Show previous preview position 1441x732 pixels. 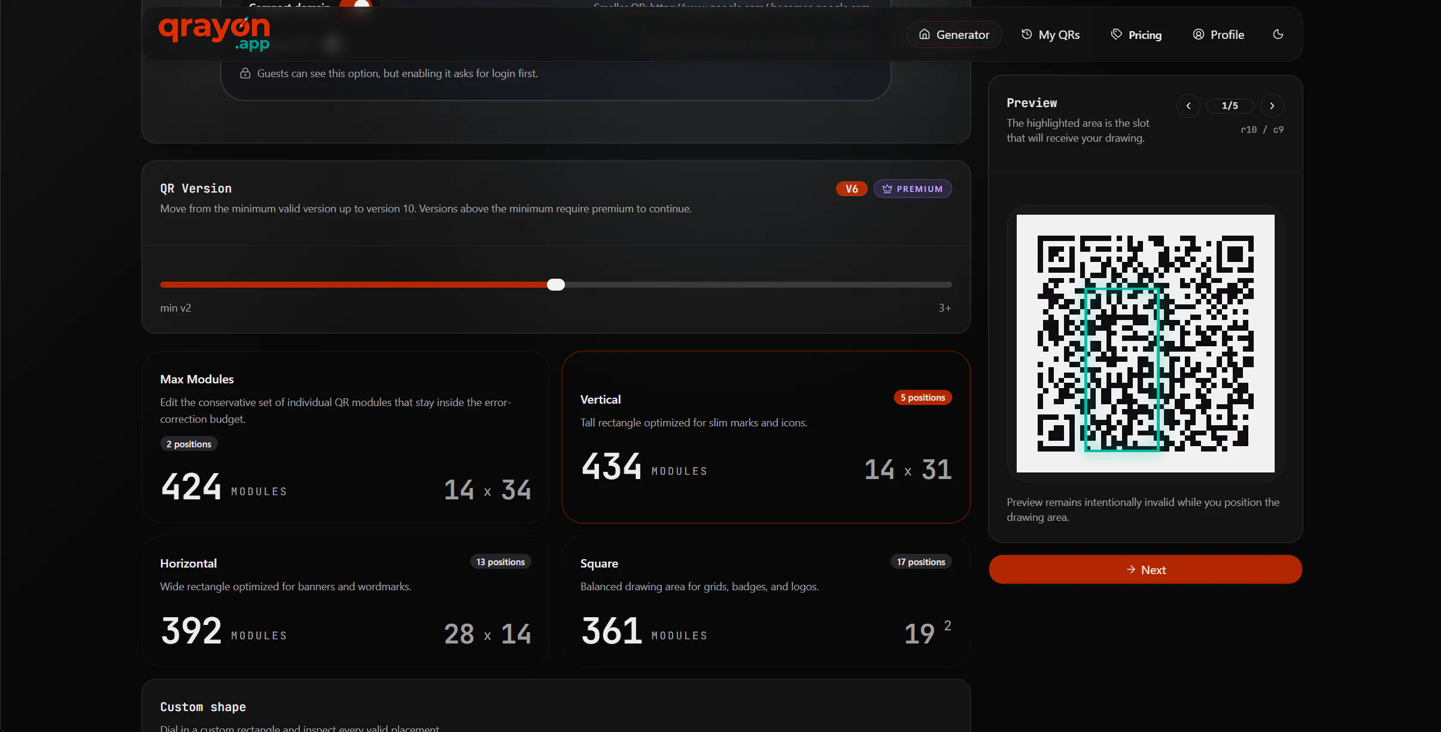tap(1188, 106)
